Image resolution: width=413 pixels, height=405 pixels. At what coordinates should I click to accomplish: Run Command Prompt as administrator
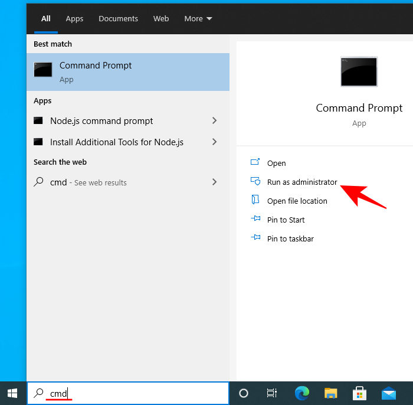pos(301,182)
